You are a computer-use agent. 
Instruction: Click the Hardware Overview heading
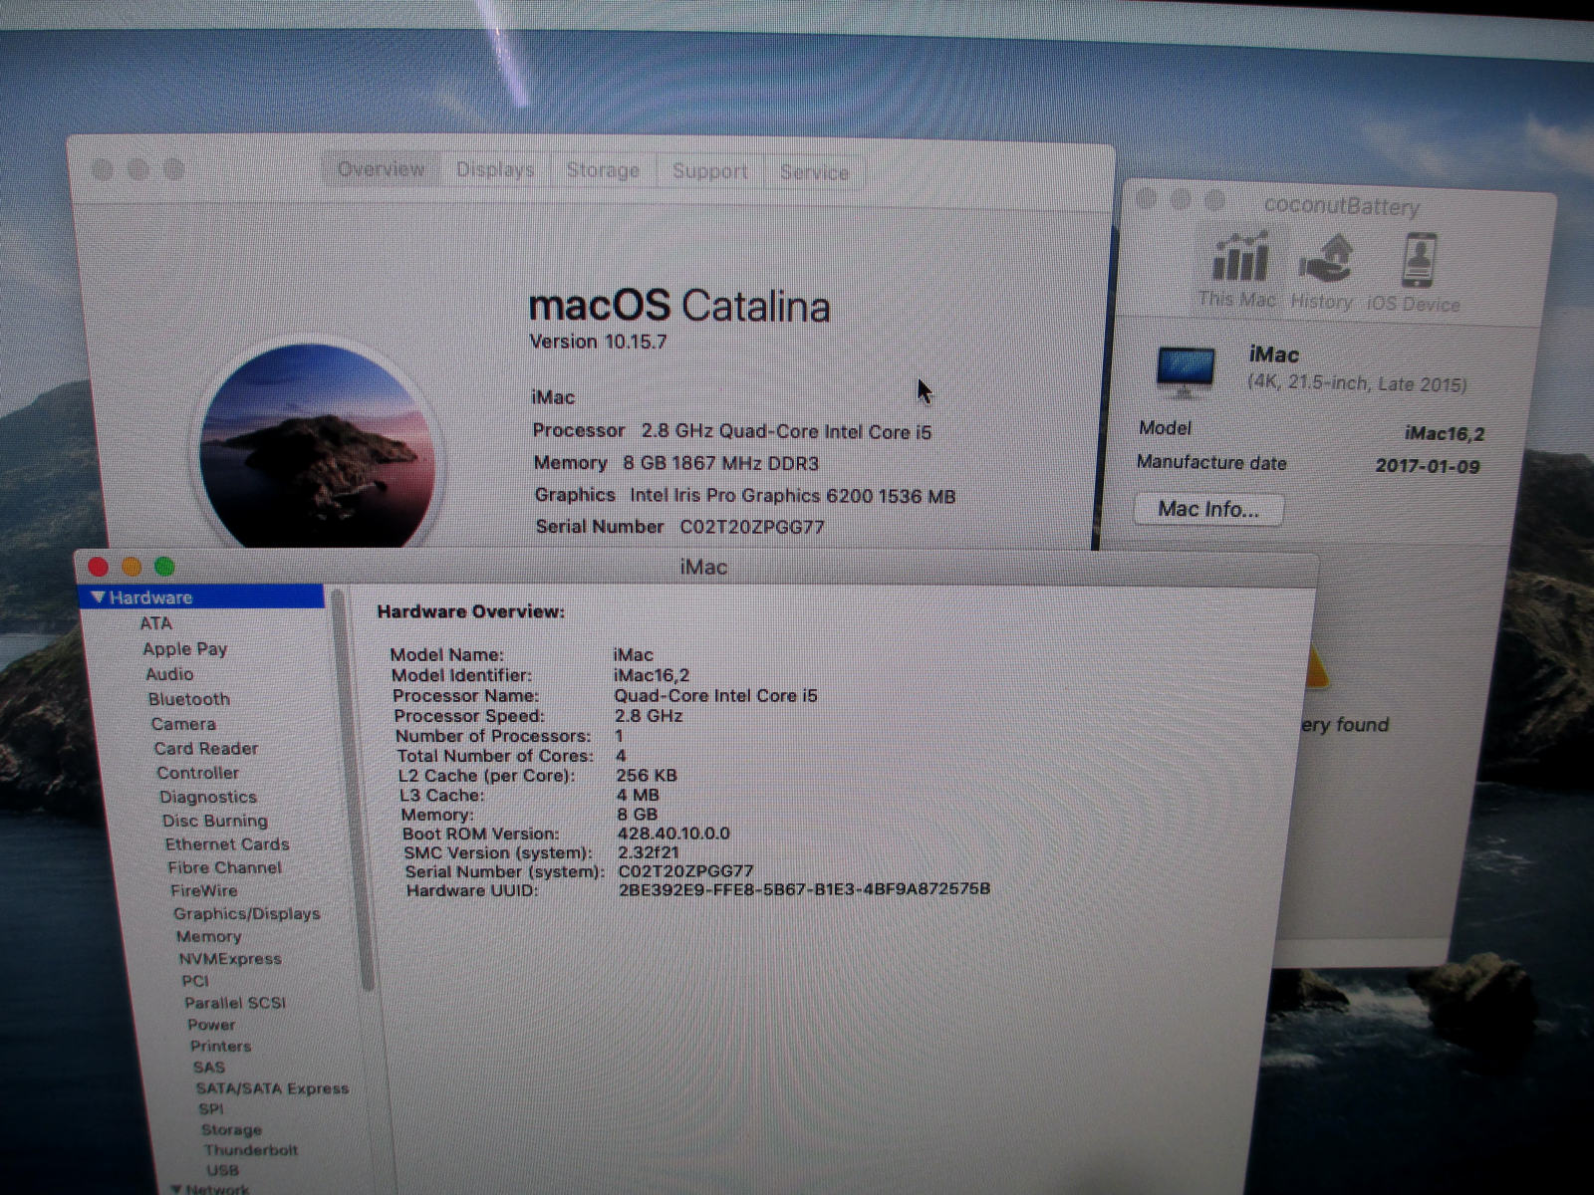pyautogui.click(x=470, y=611)
